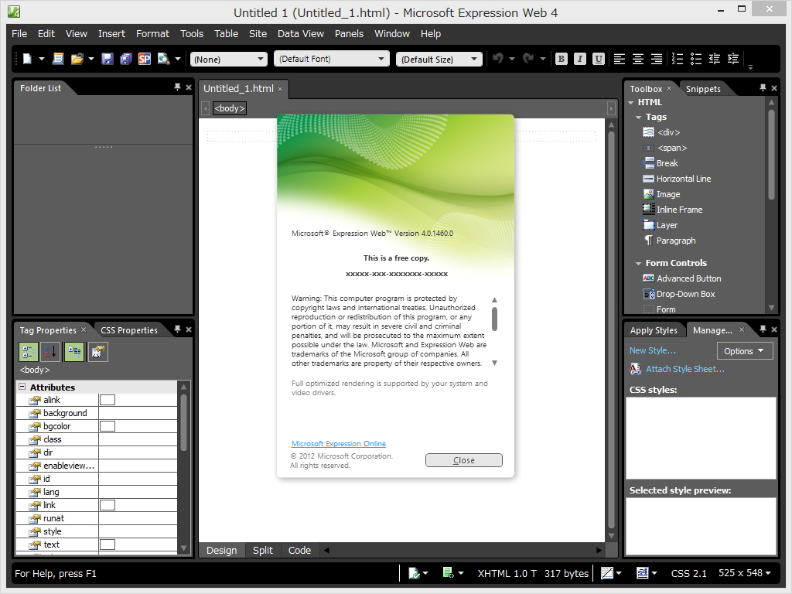792x594 pixels.
Task: Open Preview in Browser dropdown arrow
Action: [178, 59]
